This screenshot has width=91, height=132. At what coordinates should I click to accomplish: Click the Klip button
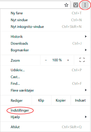pos(41,101)
